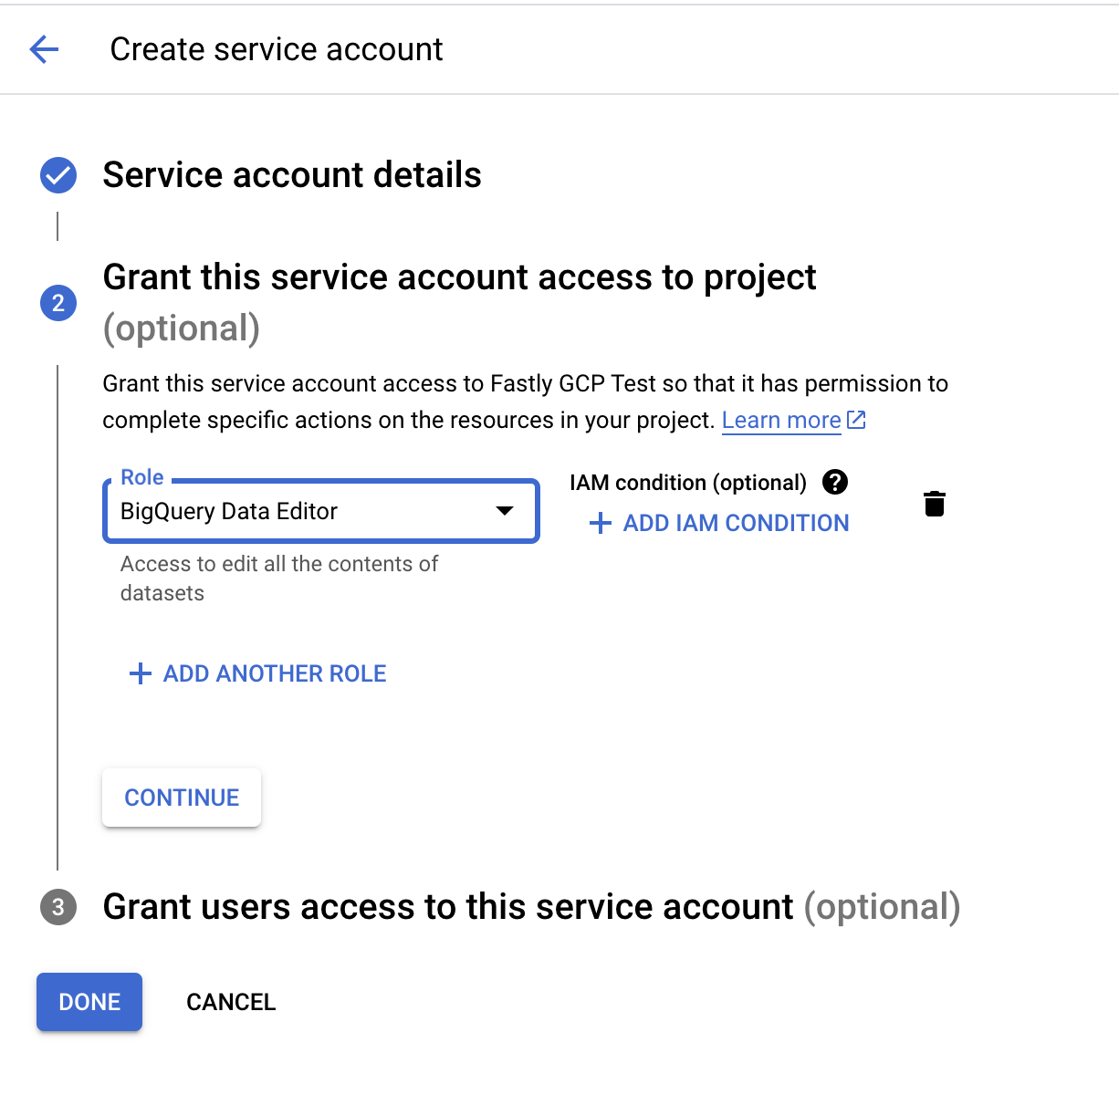Open the IAM condition help tooltip icon
The image size is (1119, 1095).
pyautogui.click(x=834, y=482)
